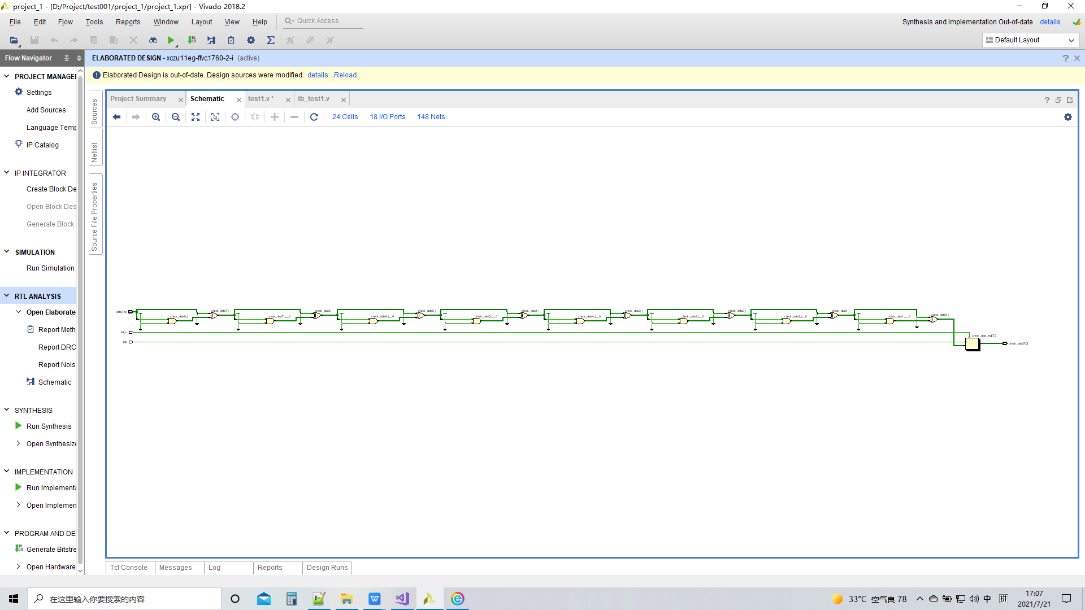The width and height of the screenshot is (1085, 610).
Task: Click the previous view back arrow
Action: (x=116, y=117)
